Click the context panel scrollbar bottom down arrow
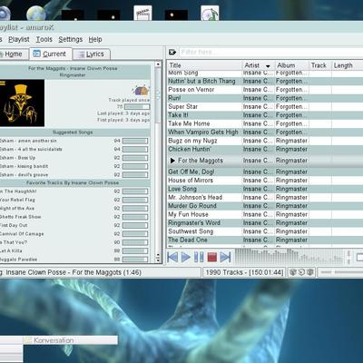 [x=158, y=260]
